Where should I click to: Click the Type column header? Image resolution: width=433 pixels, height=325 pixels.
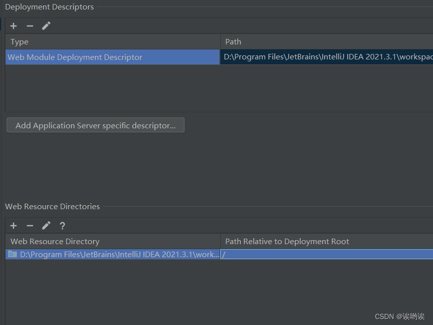point(18,41)
